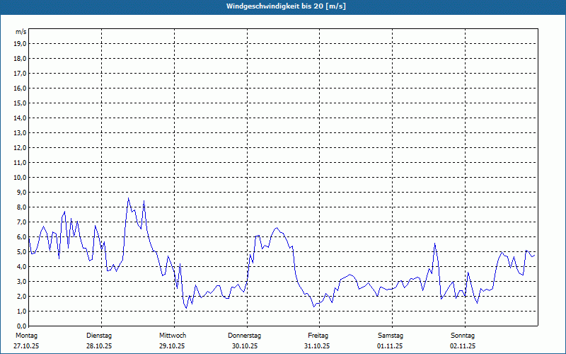
Task: Select the Sonntag day label
Action: [x=463, y=336]
